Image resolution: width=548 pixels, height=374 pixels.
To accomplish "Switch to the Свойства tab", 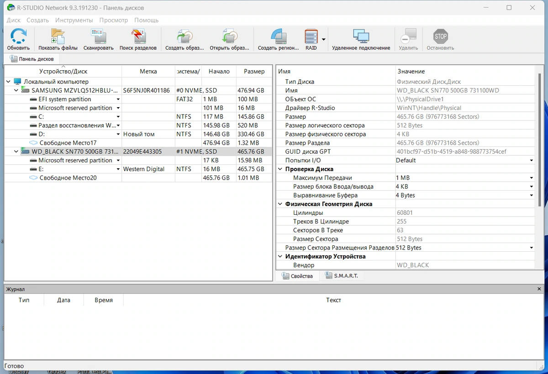I will 297,276.
